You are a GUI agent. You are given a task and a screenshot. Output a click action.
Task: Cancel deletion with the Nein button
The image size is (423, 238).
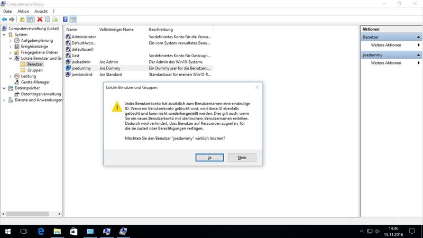coord(242,158)
